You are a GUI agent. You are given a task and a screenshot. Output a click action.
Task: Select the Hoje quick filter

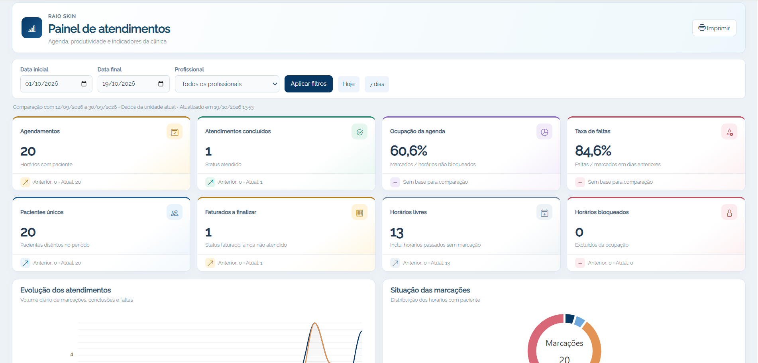click(x=349, y=84)
